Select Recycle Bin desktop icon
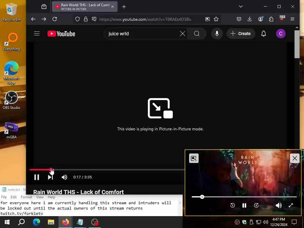The height and width of the screenshot is (228, 304). pos(12,12)
